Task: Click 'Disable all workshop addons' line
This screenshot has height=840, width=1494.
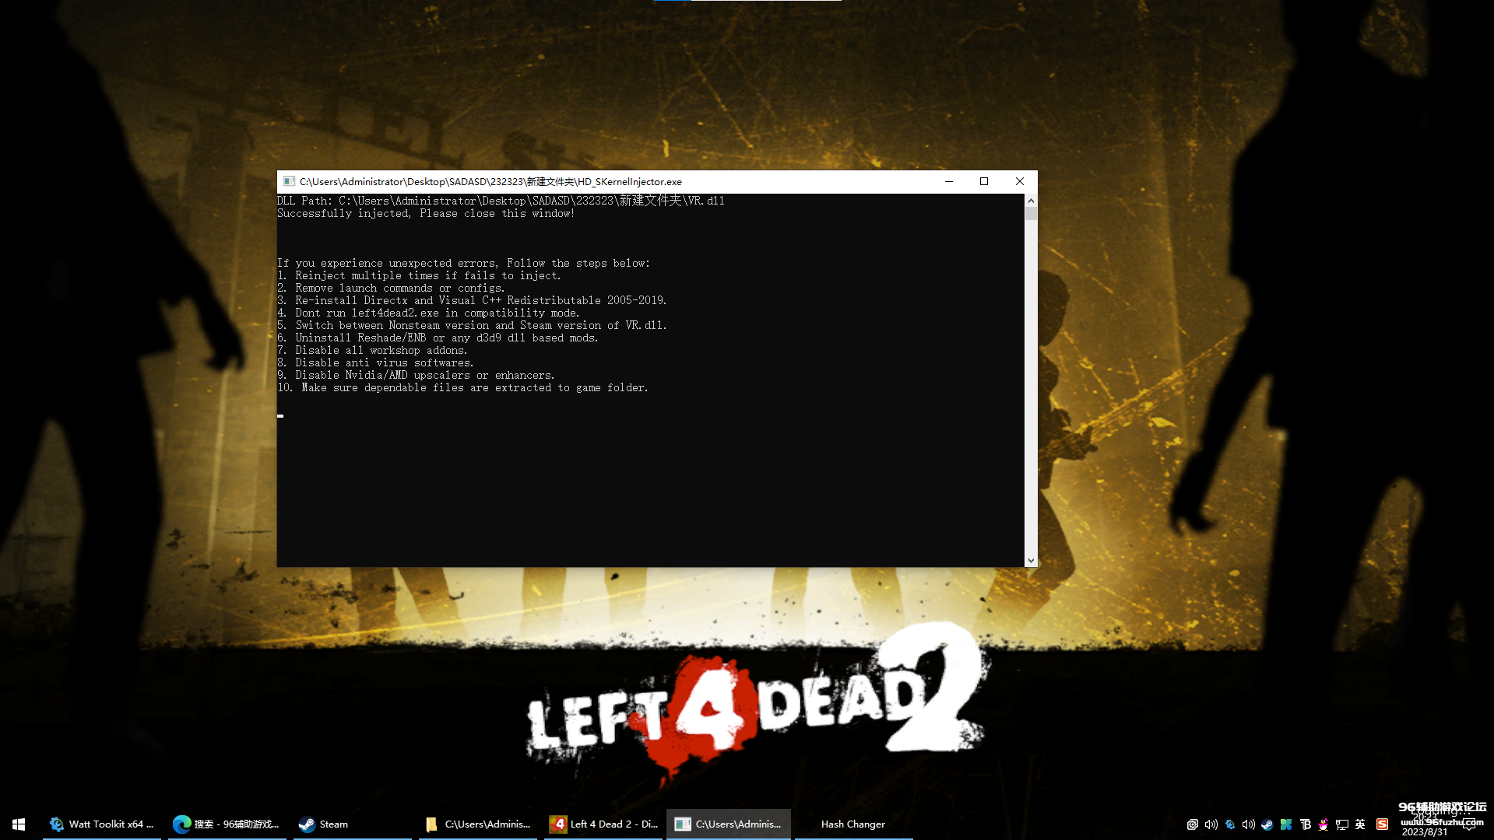Action: point(372,350)
